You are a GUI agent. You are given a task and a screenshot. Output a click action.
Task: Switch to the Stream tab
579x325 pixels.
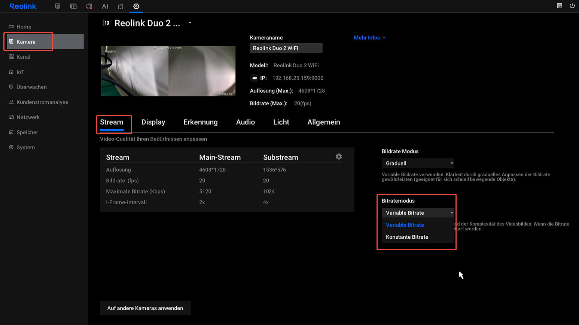[x=112, y=122]
